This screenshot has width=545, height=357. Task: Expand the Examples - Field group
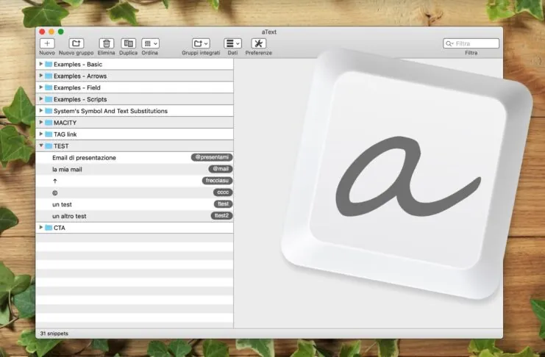click(x=41, y=87)
